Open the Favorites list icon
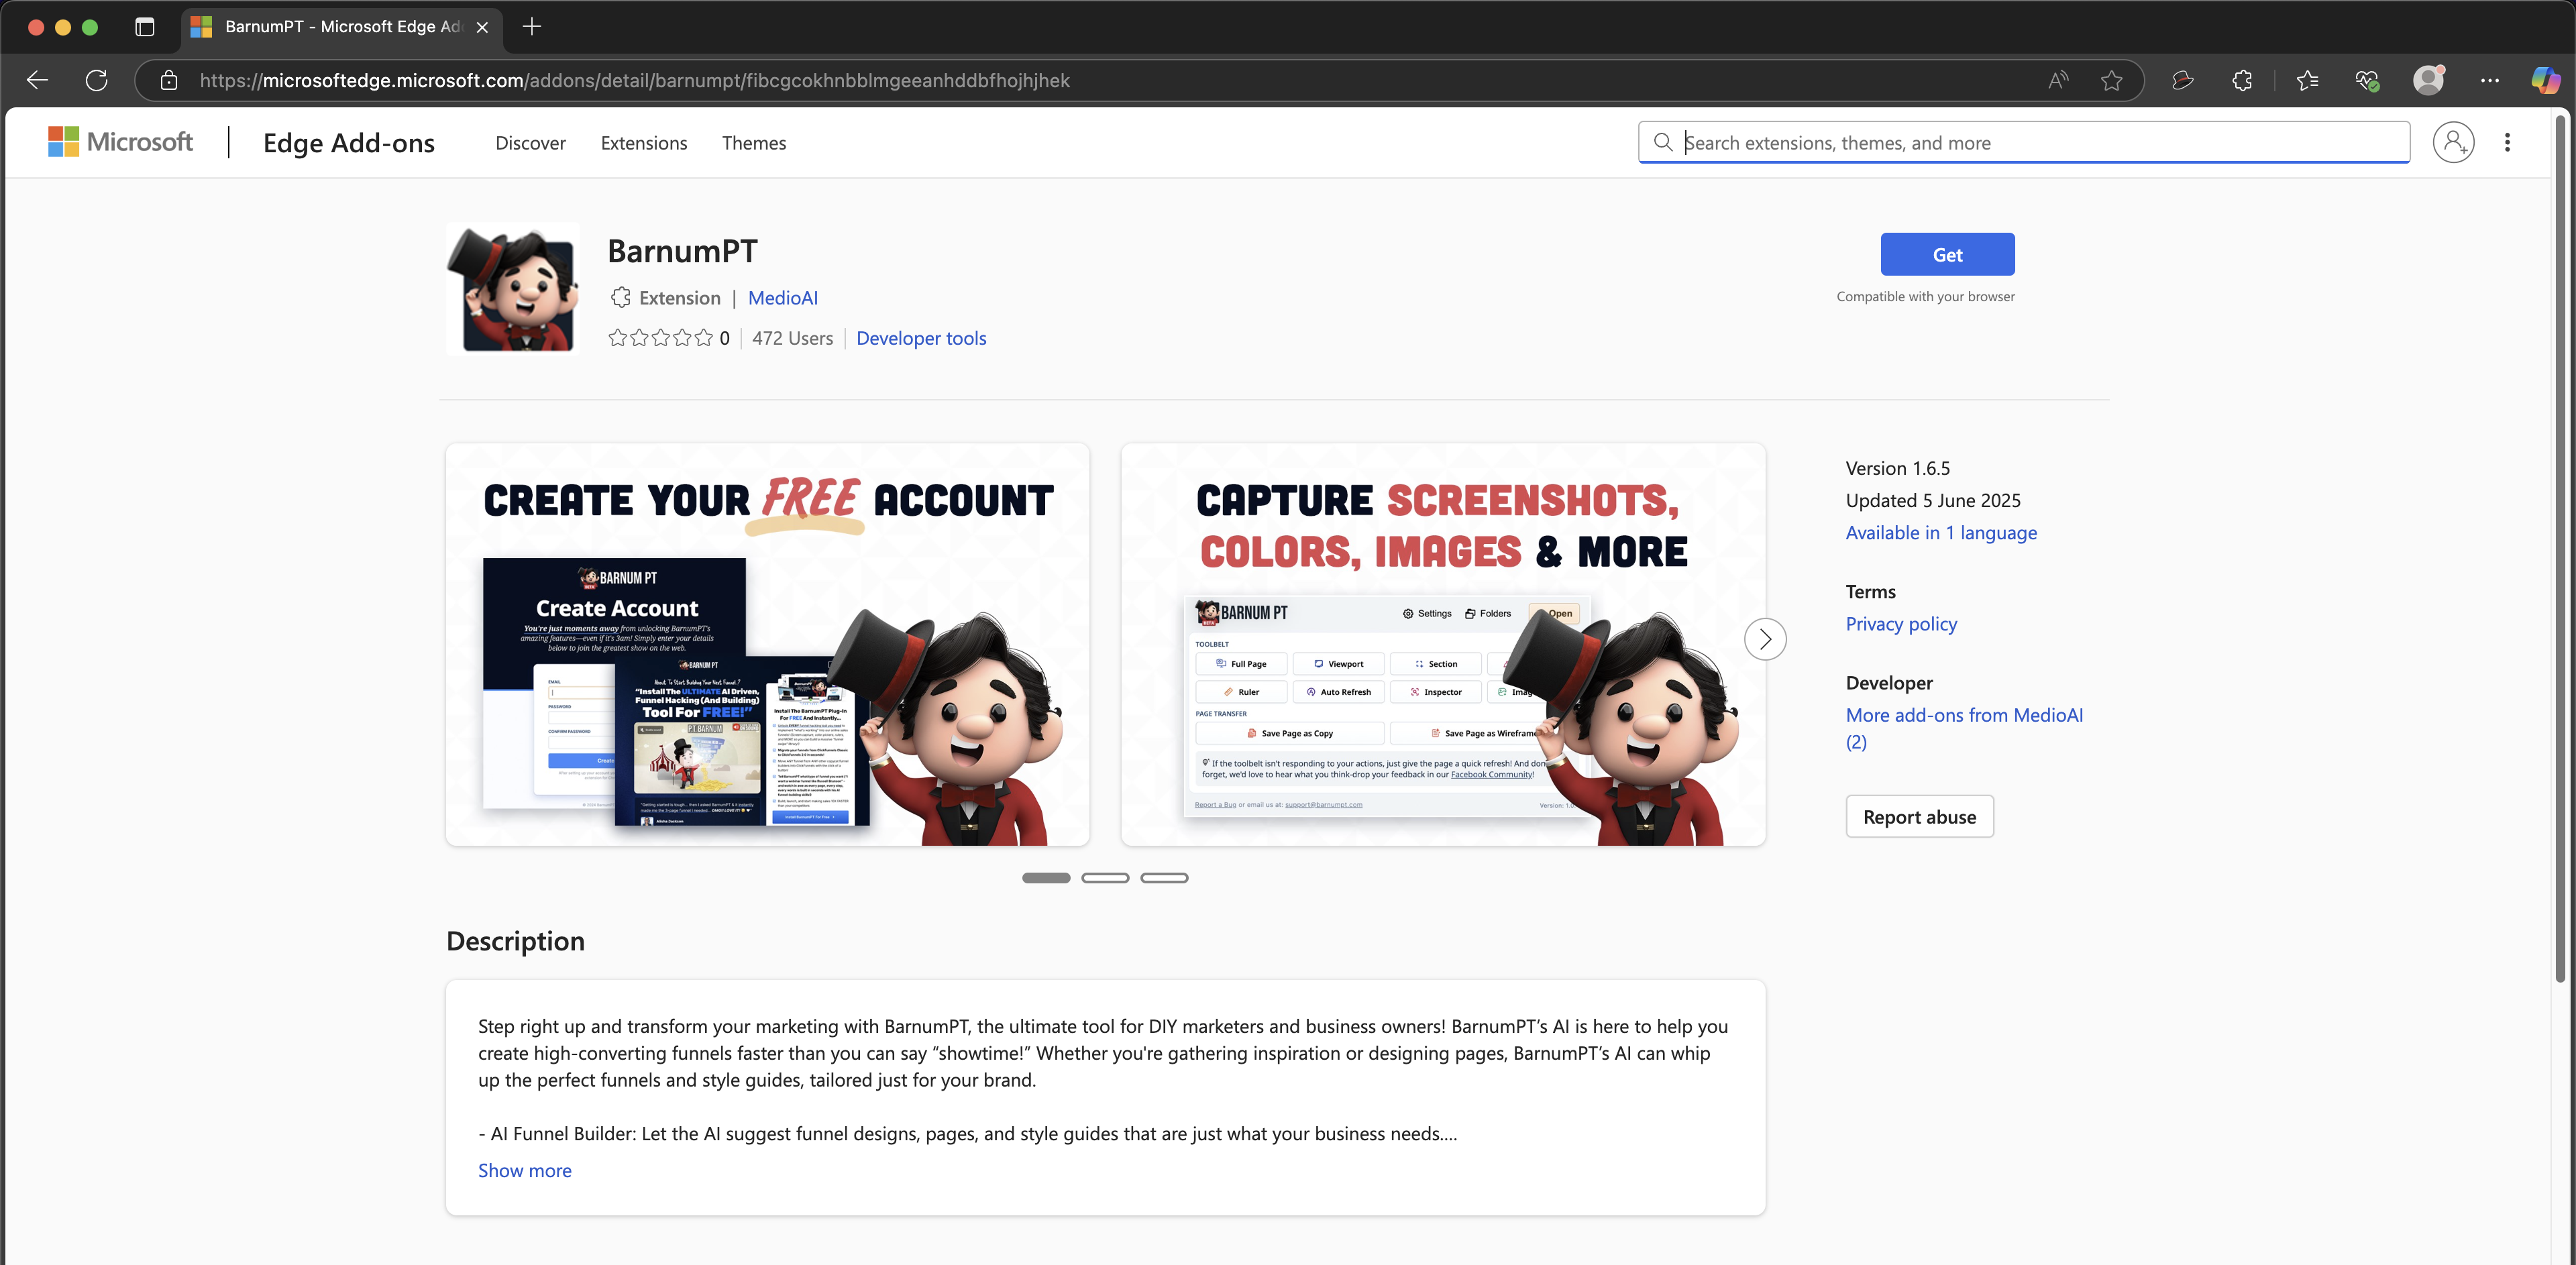Image resolution: width=2576 pixels, height=1265 pixels. coord(2307,80)
